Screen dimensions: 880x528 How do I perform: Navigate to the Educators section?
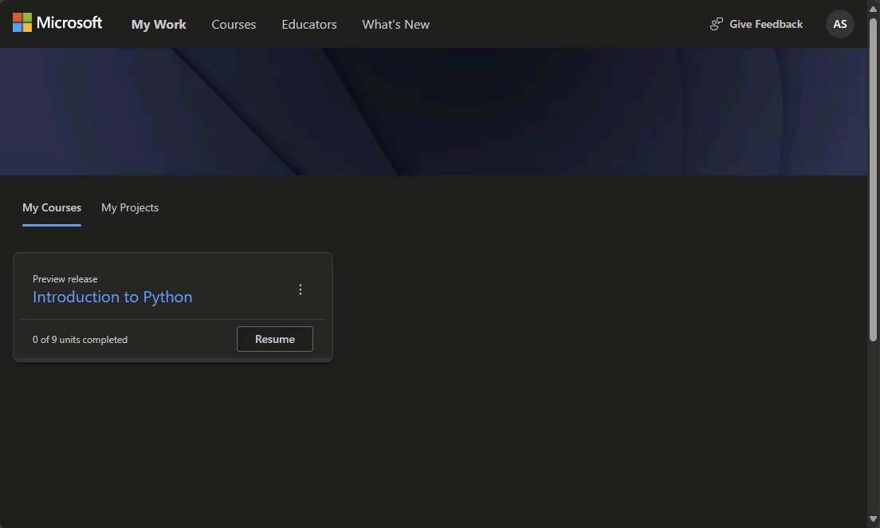(x=309, y=24)
